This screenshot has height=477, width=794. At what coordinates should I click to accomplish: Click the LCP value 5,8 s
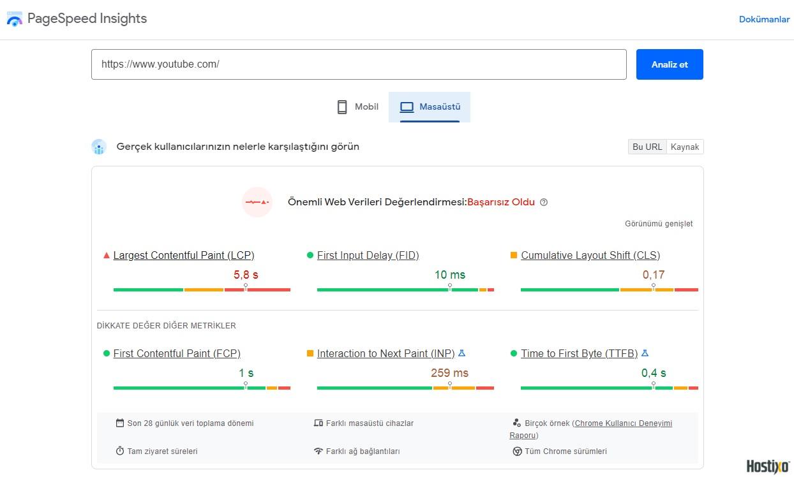246,275
